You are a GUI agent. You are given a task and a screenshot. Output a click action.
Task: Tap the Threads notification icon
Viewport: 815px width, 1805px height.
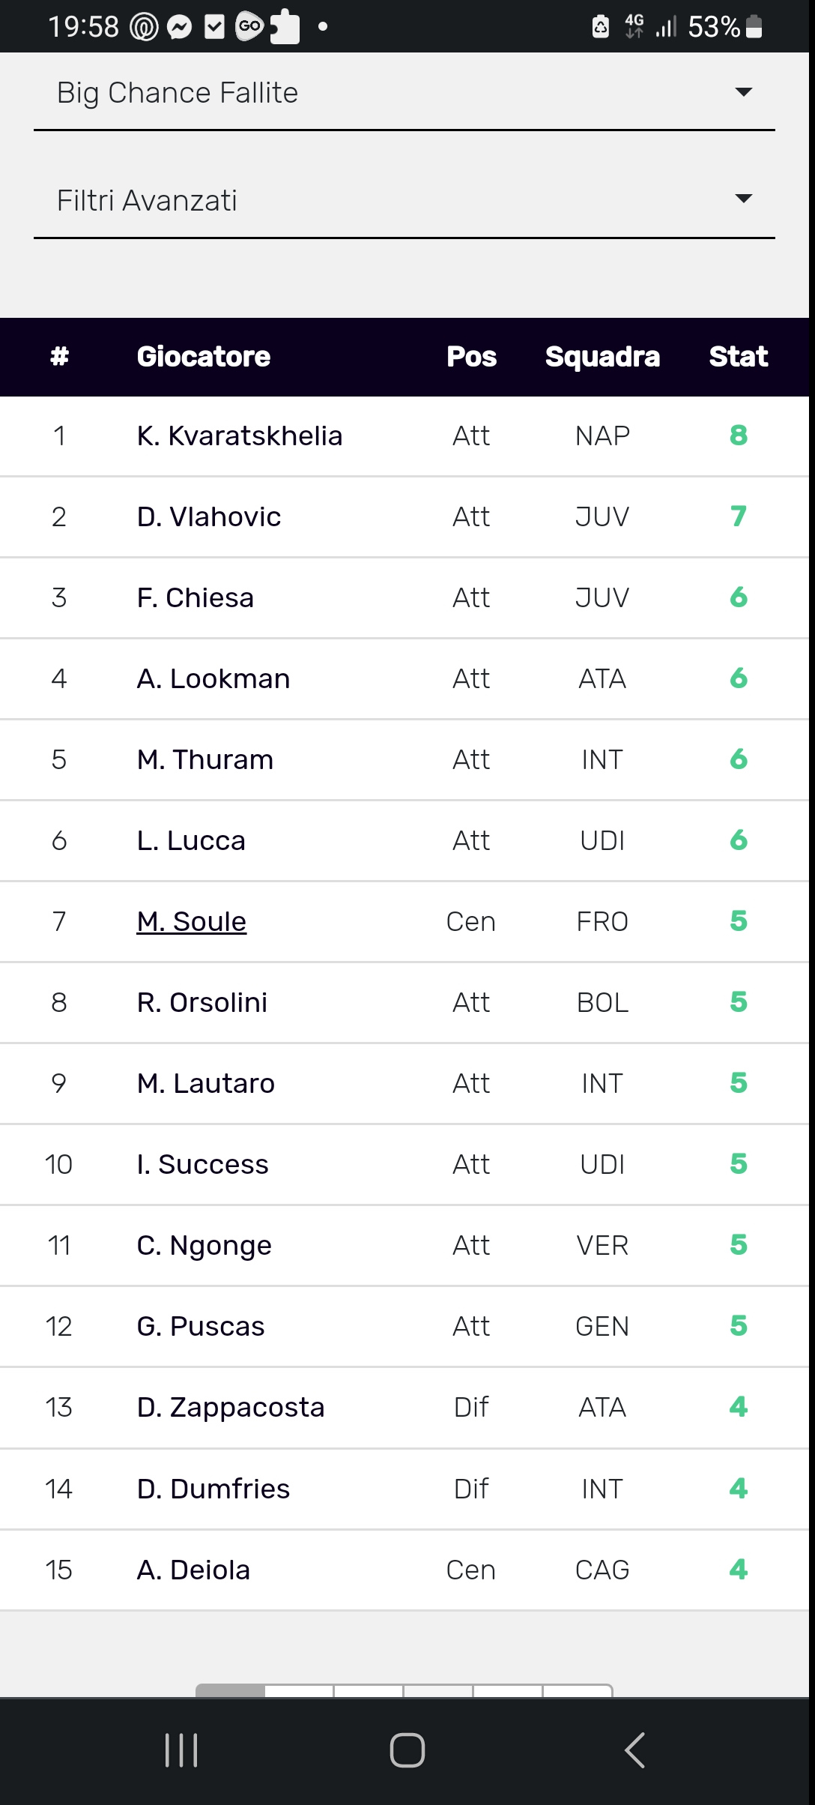(x=145, y=28)
